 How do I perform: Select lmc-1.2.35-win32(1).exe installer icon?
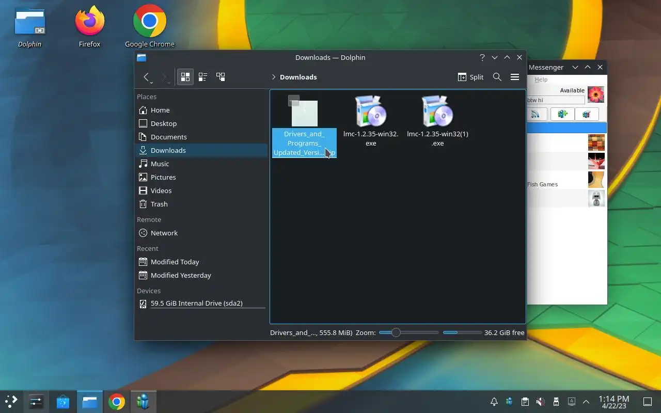click(437, 111)
